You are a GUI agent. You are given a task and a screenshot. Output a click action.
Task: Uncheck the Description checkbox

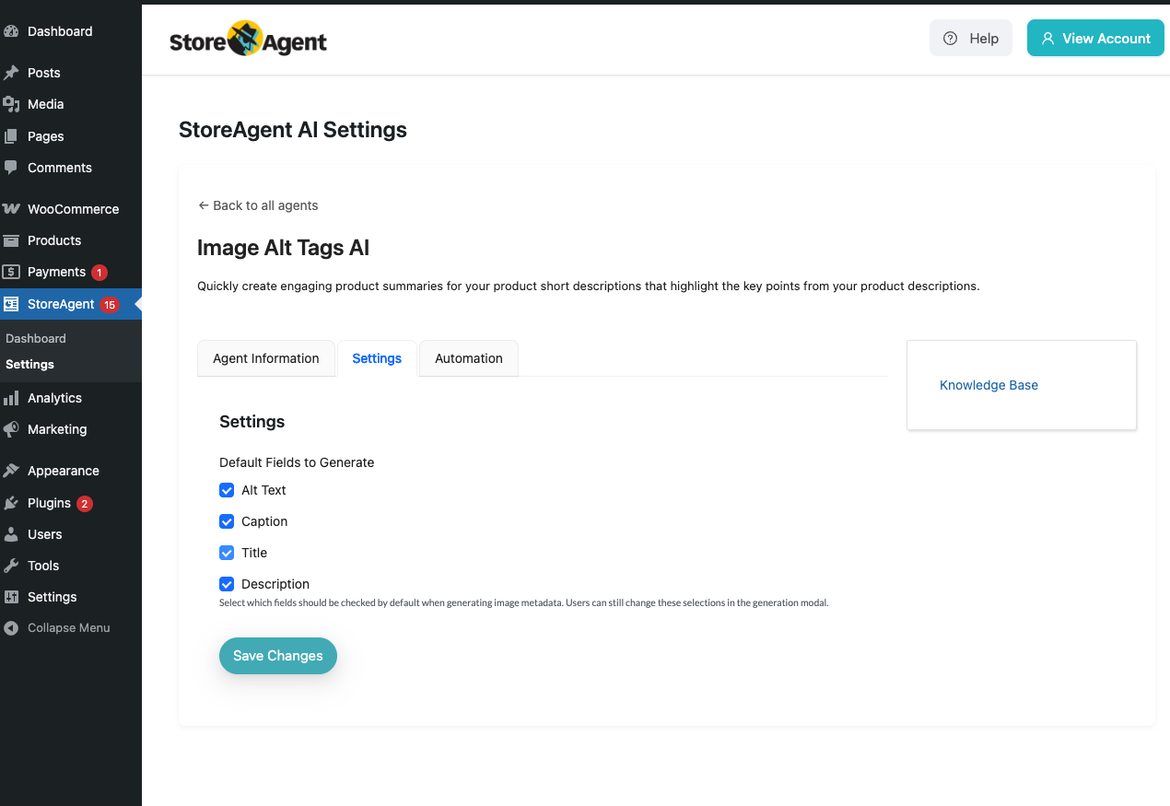227,584
